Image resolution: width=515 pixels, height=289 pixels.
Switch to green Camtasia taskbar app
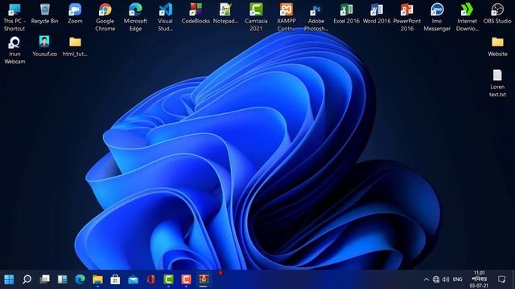point(168,279)
